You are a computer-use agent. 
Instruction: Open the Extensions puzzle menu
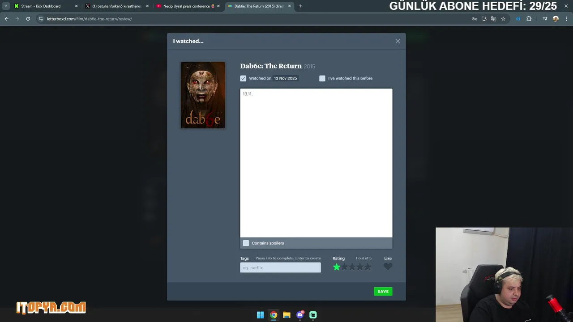(x=529, y=19)
